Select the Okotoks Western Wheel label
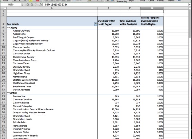 [26, 80]
